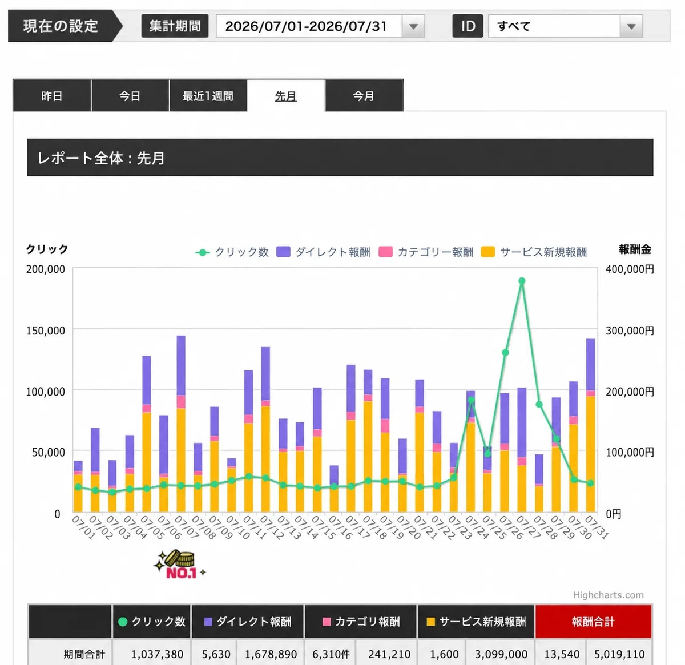This screenshot has width=685, height=665.
Task: Switch to the 今月 tab
Action: pos(364,96)
